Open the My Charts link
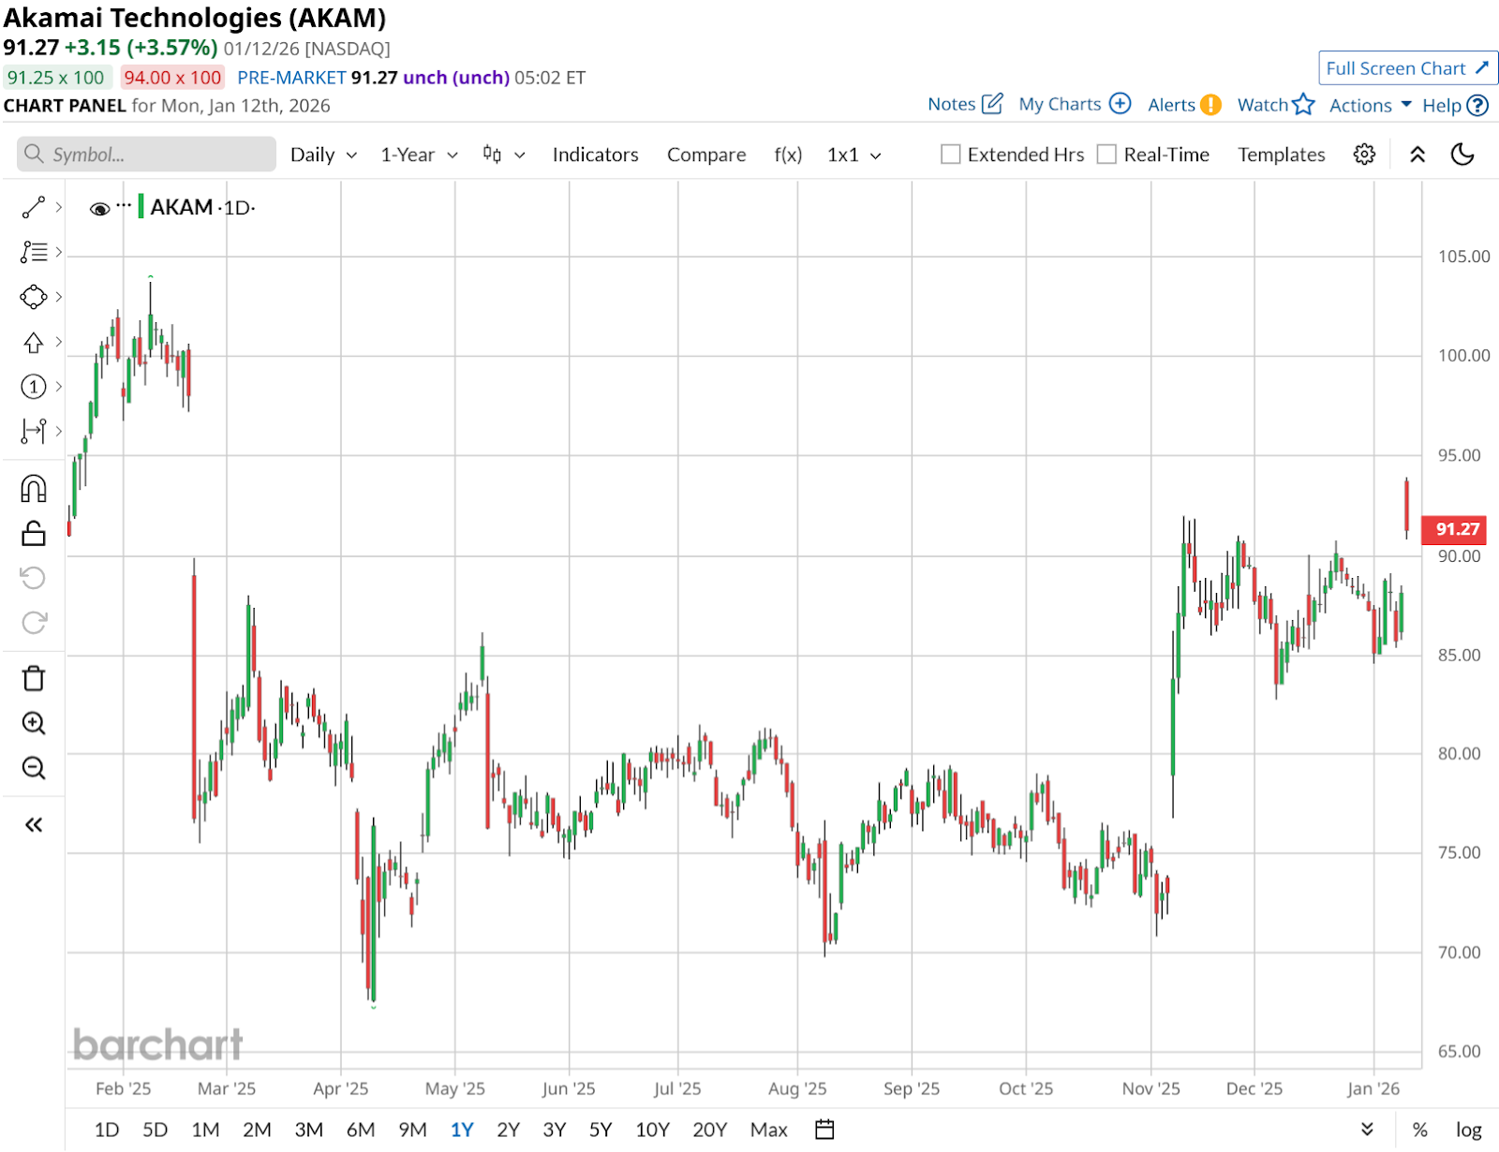Image resolution: width=1499 pixels, height=1152 pixels. pyautogui.click(x=1060, y=104)
